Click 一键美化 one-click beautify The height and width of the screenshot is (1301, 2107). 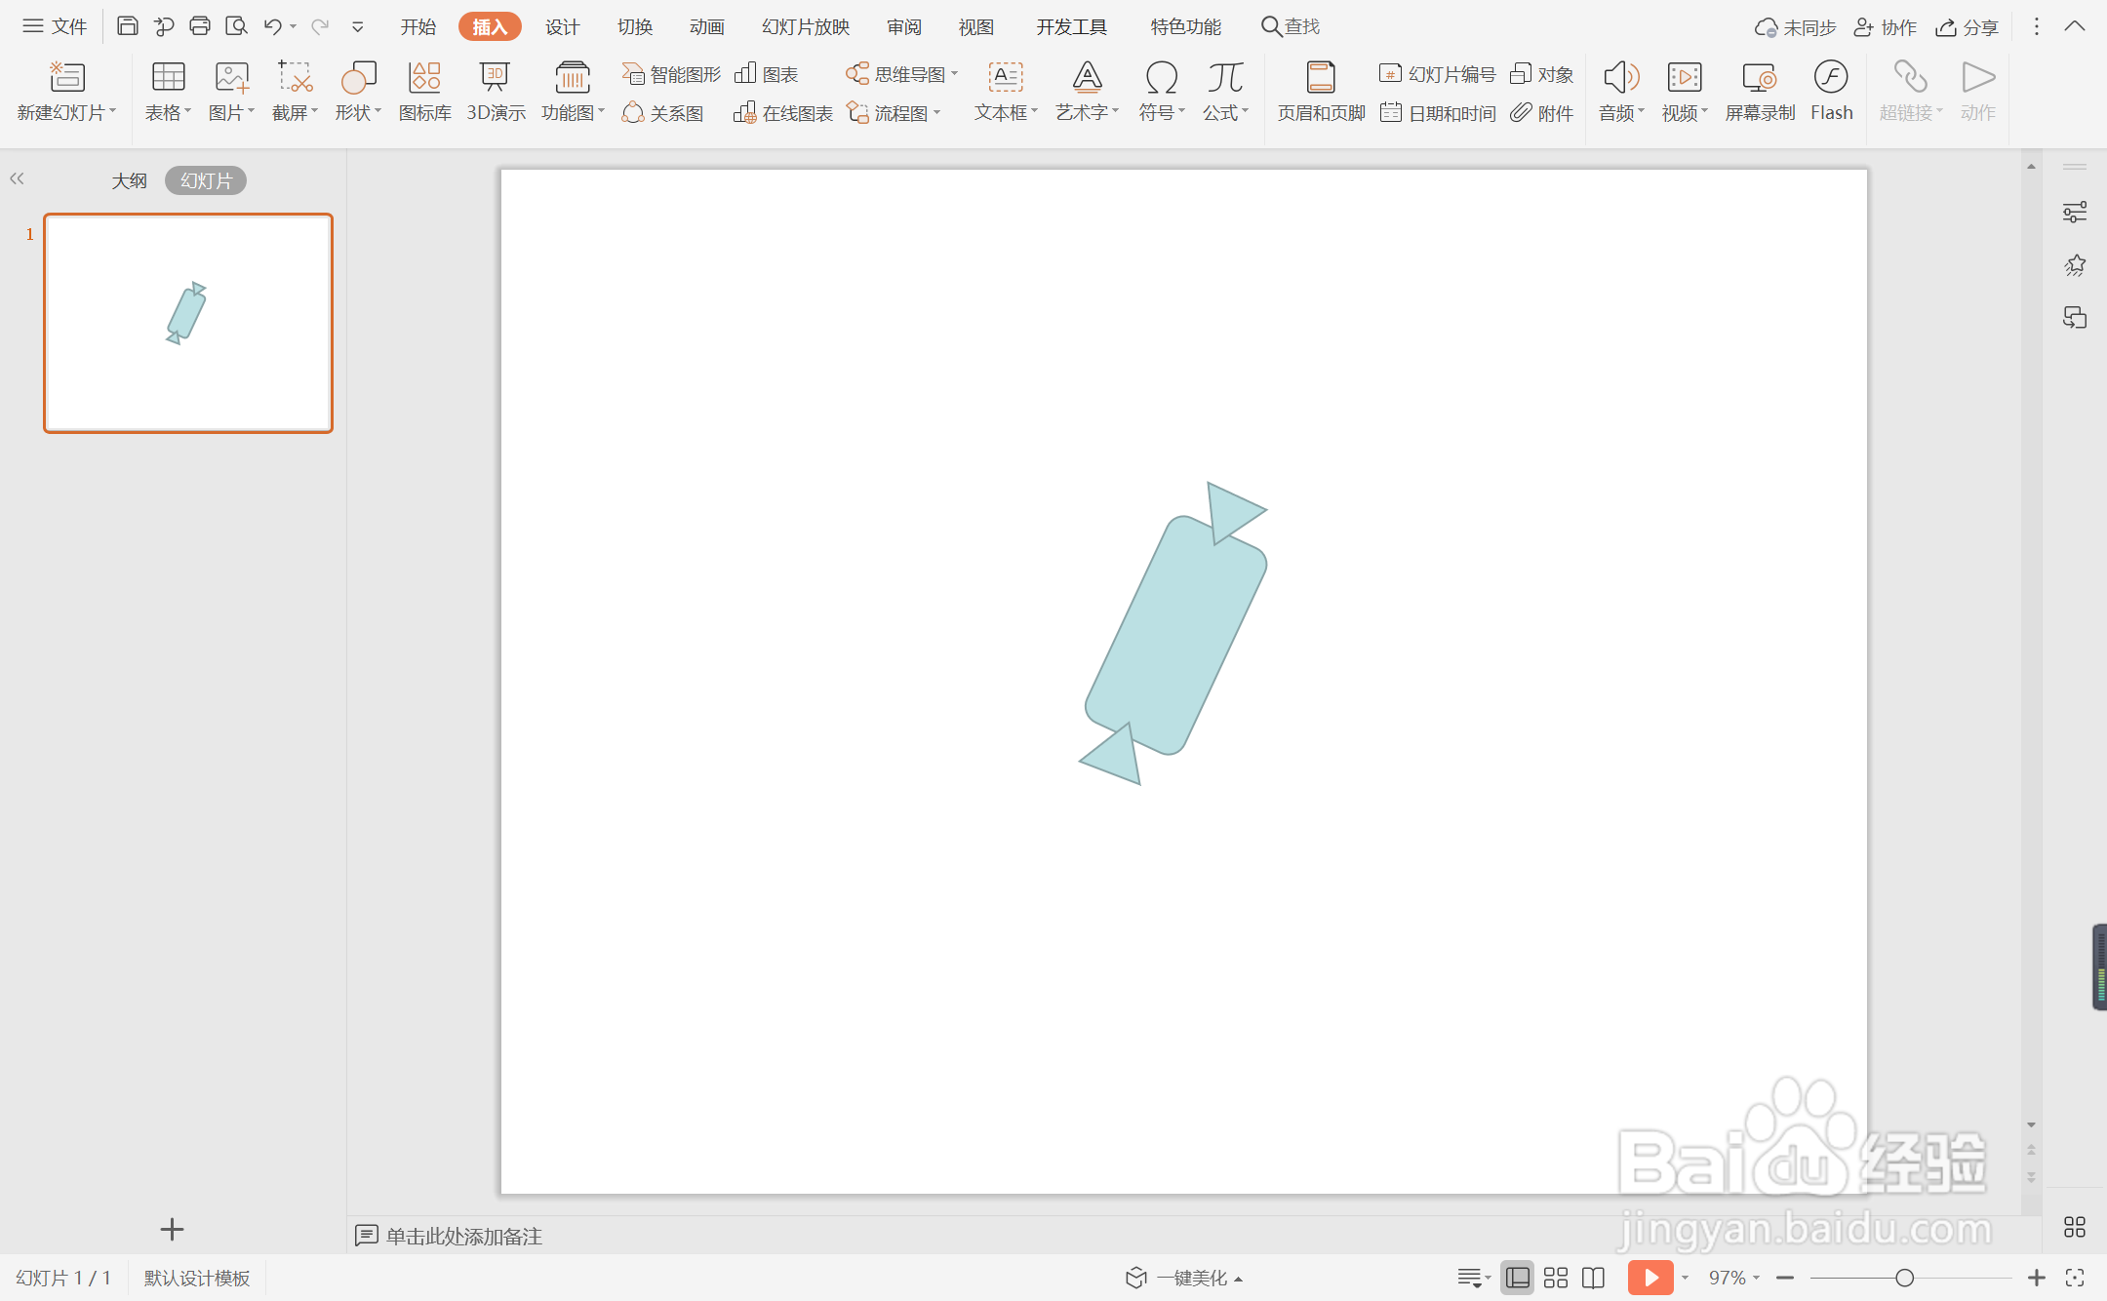1183,1278
